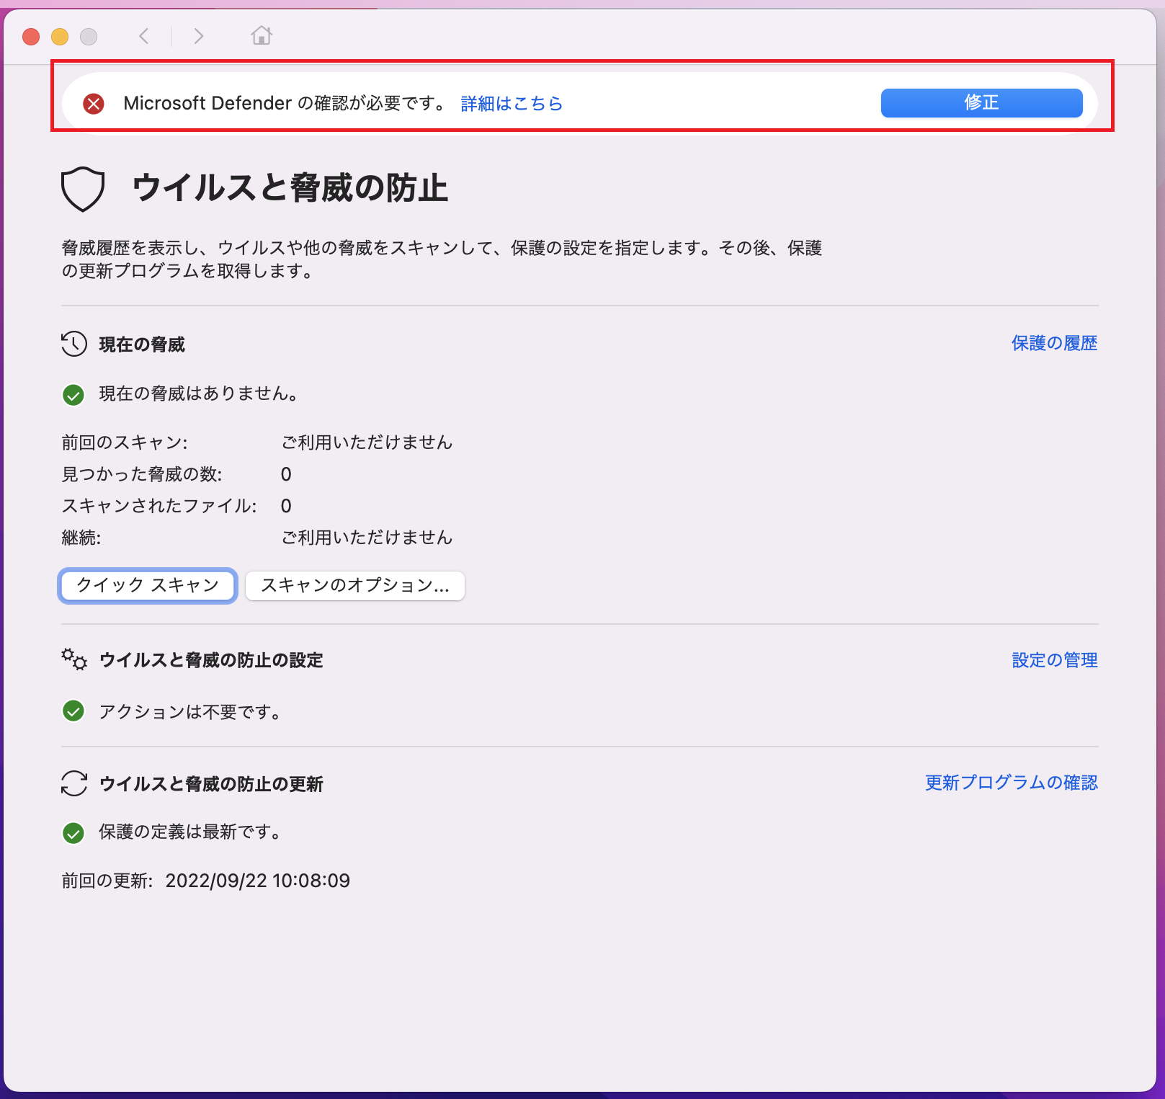Click the text 保護の定義は最新です。

tap(190, 832)
